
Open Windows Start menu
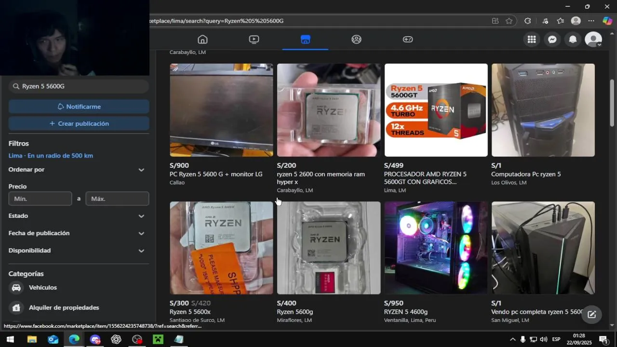pyautogui.click(x=10, y=339)
